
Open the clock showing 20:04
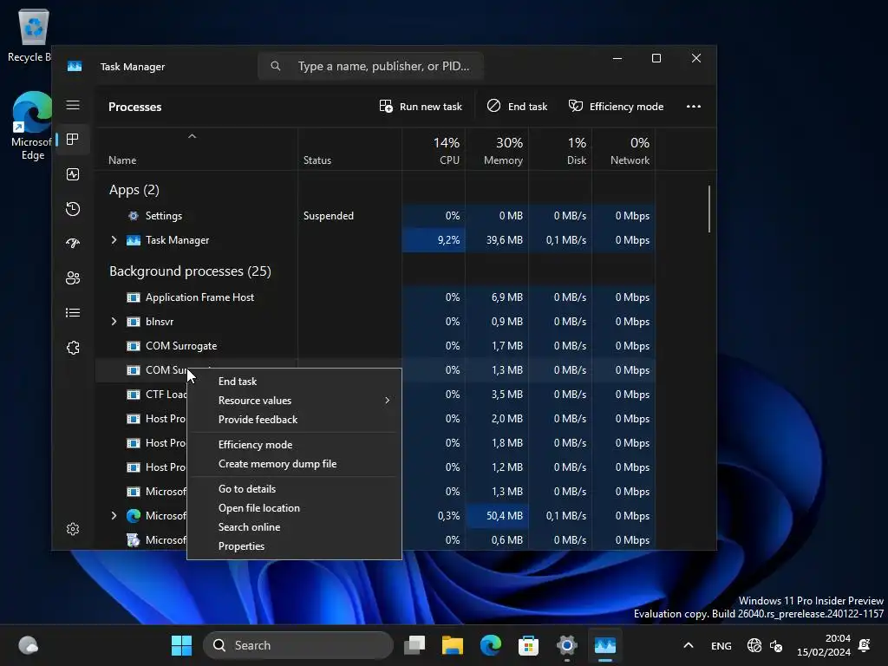(x=824, y=645)
